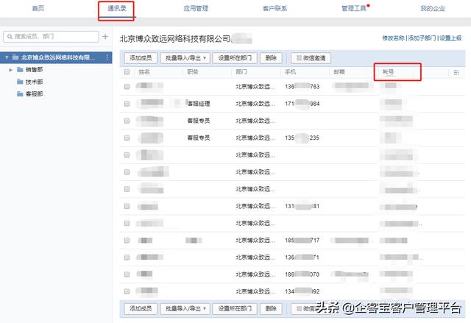The height and width of the screenshot is (323, 471).
Task: Open the three-dot menu on company tree node
Action: click(x=107, y=57)
